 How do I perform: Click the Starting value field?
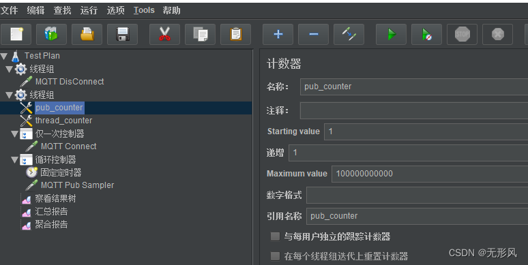point(426,131)
